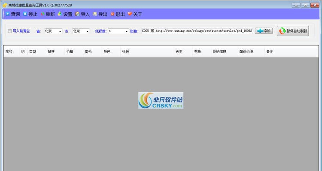Viewport: 322px width, 171px height.
Task: Select the 价格 column header
Action: tap(74, 51)
